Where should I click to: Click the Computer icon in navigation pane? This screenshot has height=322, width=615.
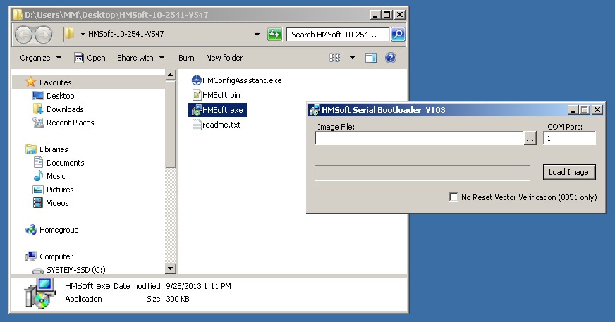click(30, 256)
